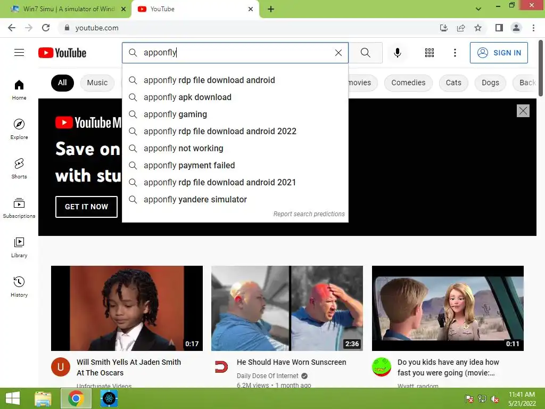
Task: Click GET IT NOW on banner
Action: tap(86, 207)
